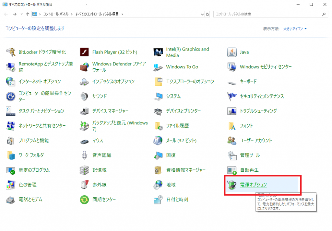Click the コントロール パネル breadcrumb item
Image resolution: width=332 pixels, height=231 pixels.
pyautogui.click(x=56, y=14)
